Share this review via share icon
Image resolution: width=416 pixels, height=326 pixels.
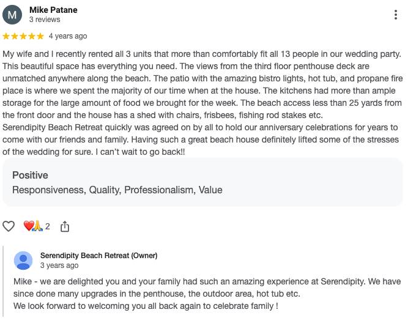point(65,226)
